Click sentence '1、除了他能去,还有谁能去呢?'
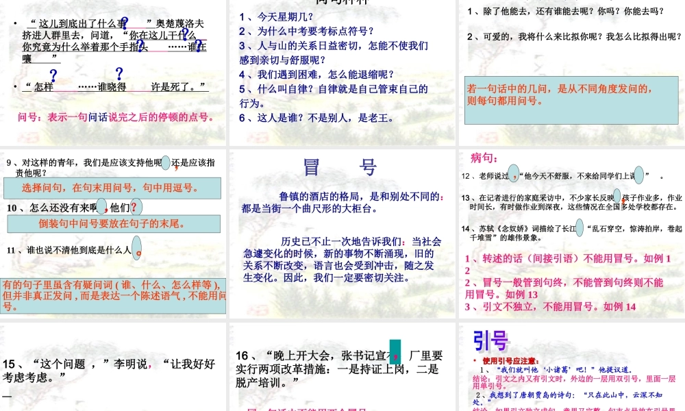 565,12
